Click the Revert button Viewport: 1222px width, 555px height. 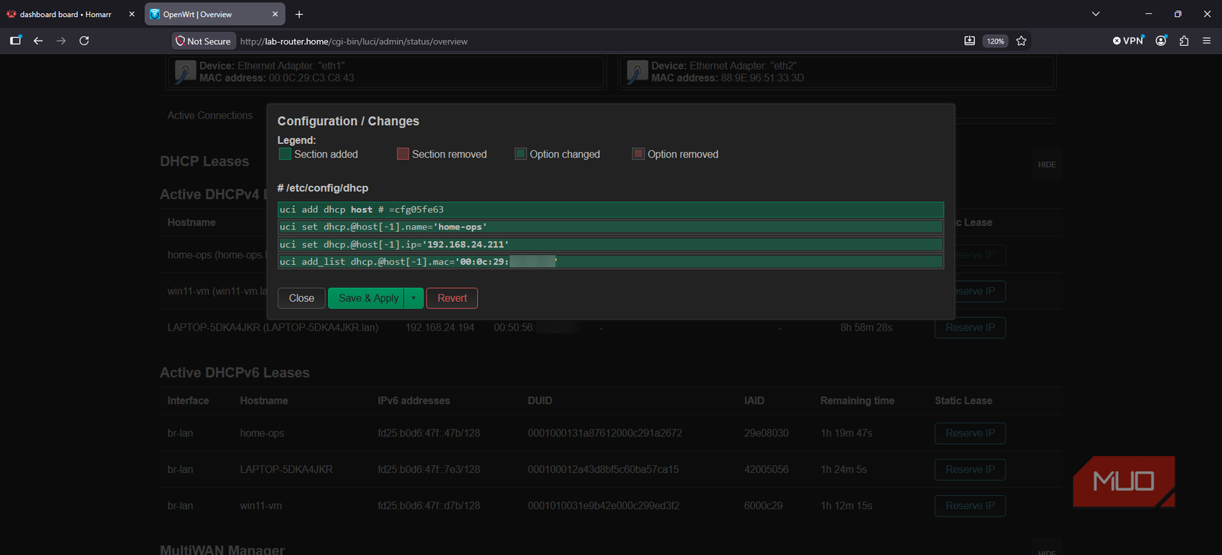452,298
